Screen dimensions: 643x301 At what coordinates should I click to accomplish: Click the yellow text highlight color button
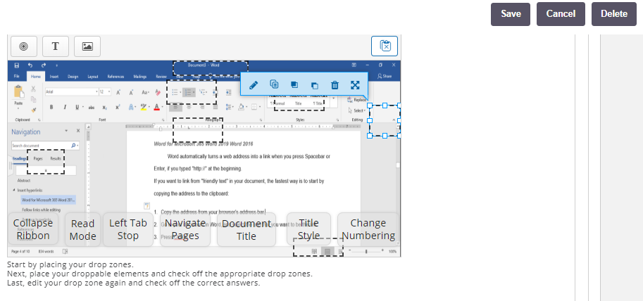[143, 108]
